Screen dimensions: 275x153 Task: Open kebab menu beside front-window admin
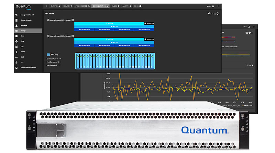coord(218,6)
